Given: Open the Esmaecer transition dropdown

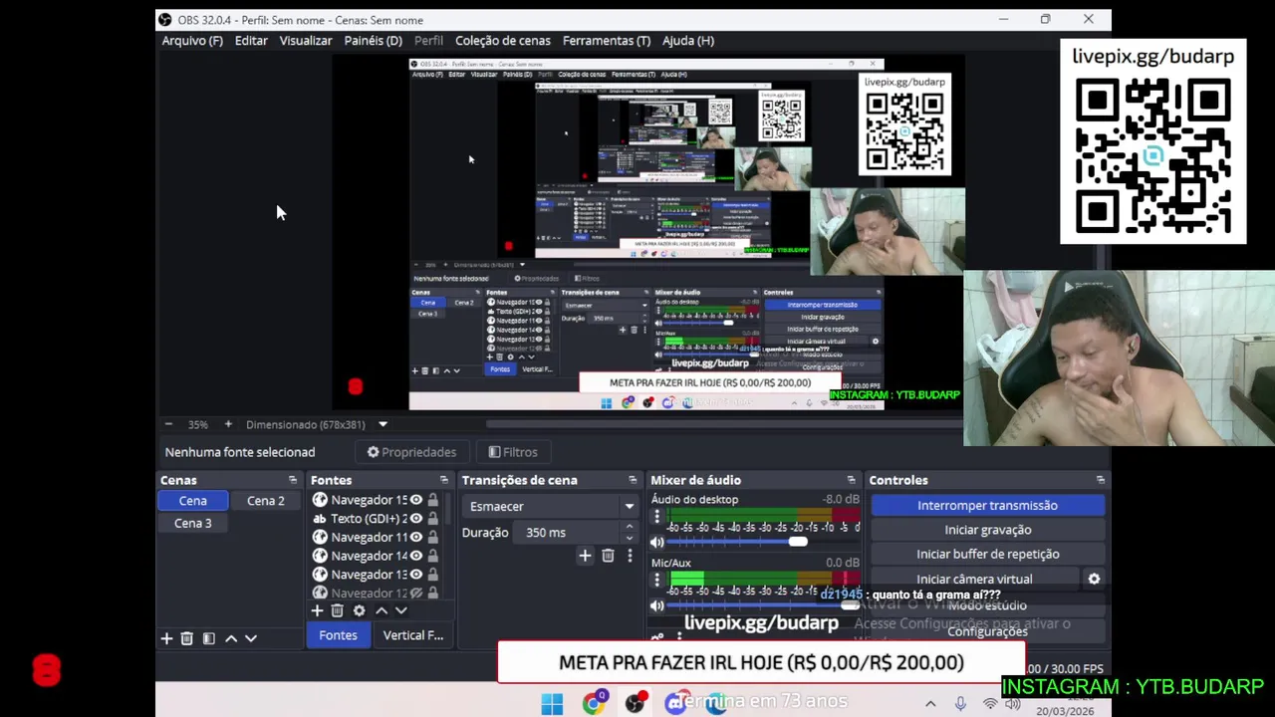Looking at the screenshot, I should click(552, 506).
